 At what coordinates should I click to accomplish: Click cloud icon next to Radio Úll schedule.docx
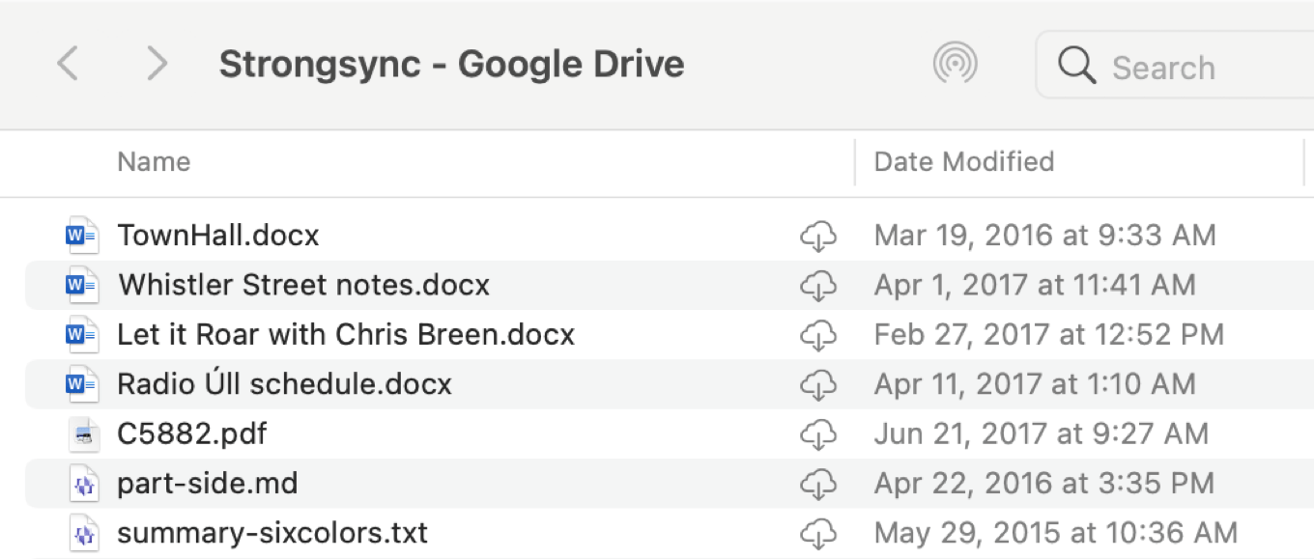coord(817,384)
